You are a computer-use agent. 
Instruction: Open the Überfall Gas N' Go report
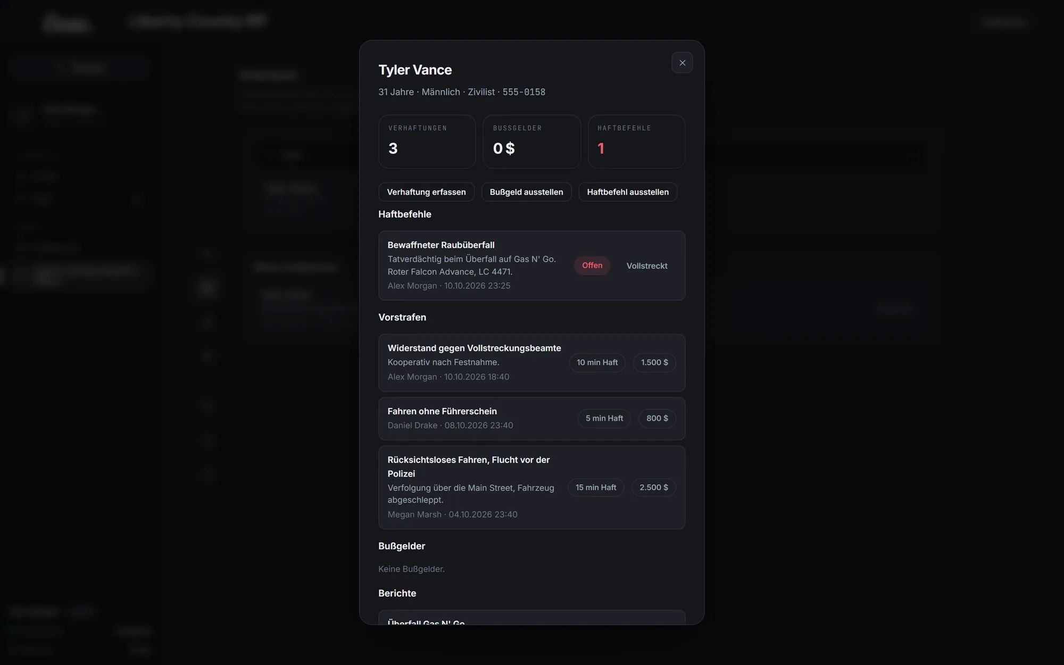coord(531,618)
